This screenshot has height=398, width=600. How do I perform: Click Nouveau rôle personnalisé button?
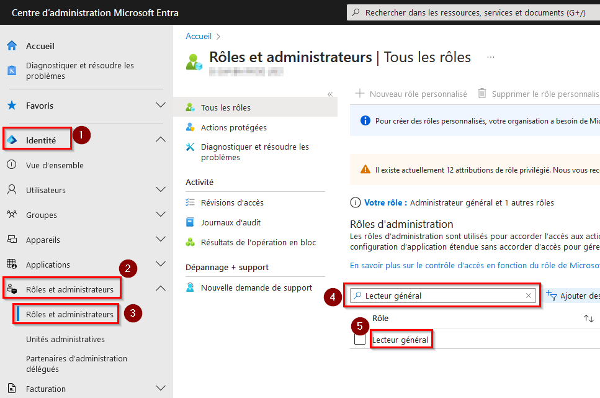411,94
